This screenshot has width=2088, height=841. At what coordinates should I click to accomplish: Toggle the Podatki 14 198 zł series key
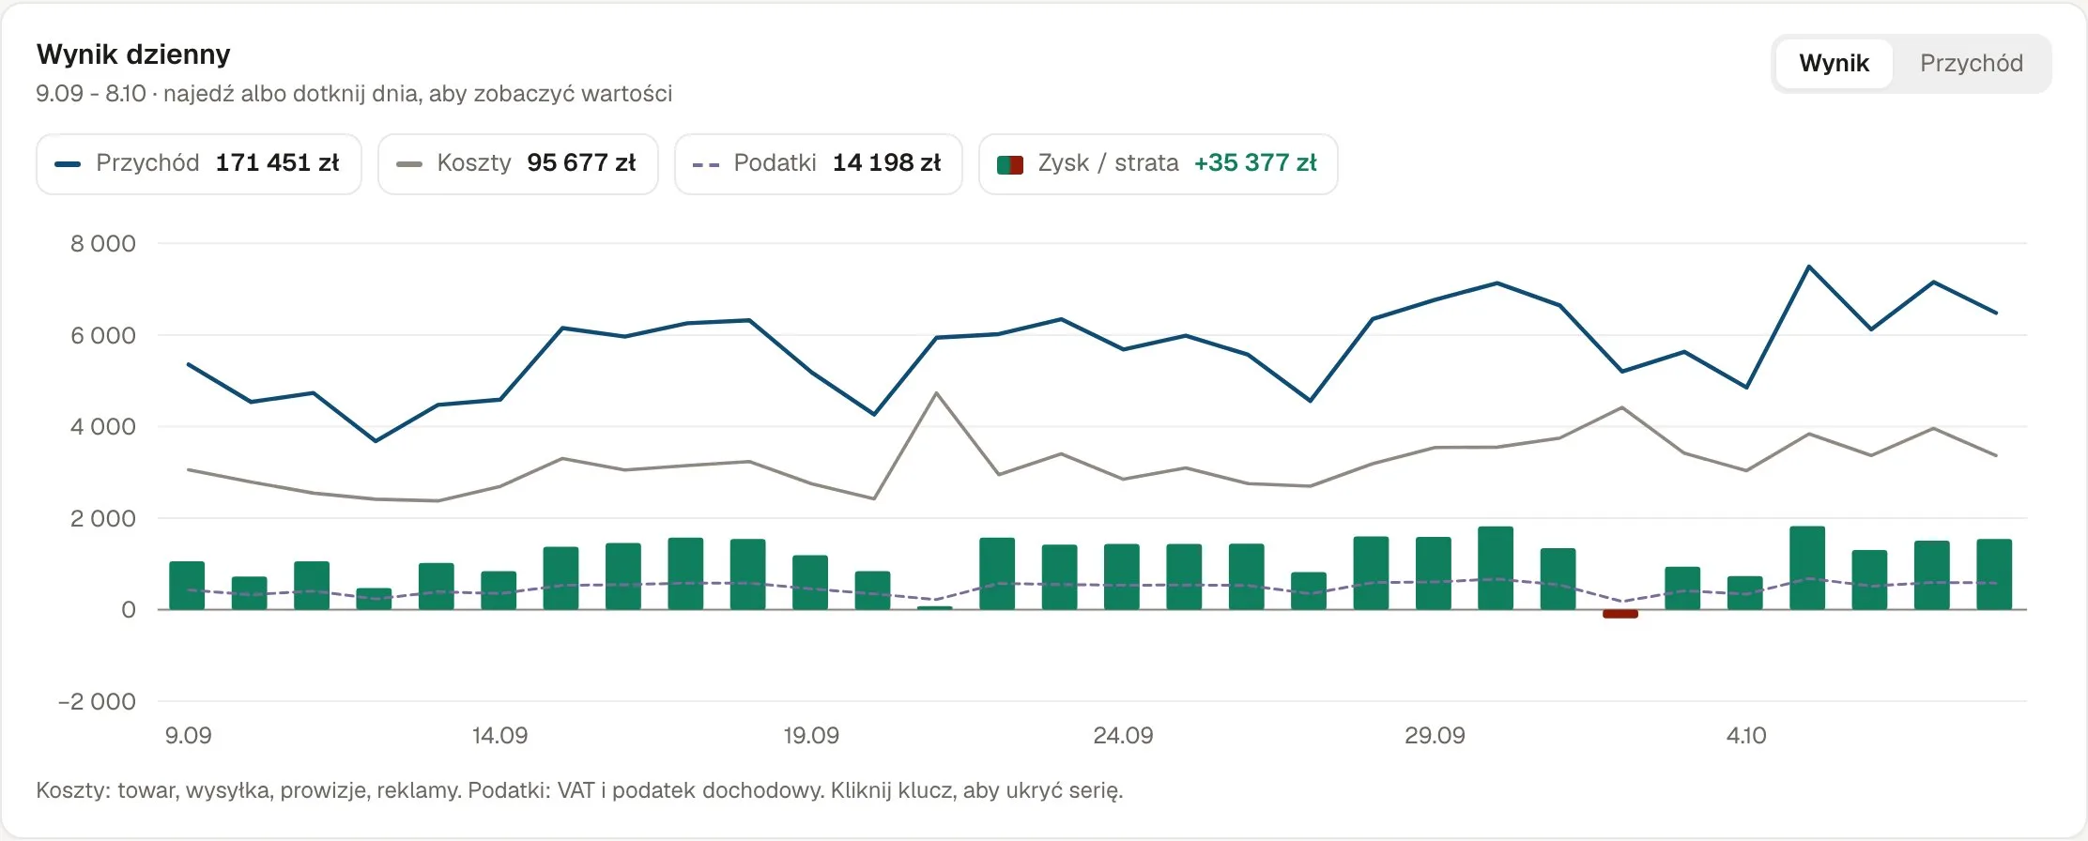click(x=818, y=163)
